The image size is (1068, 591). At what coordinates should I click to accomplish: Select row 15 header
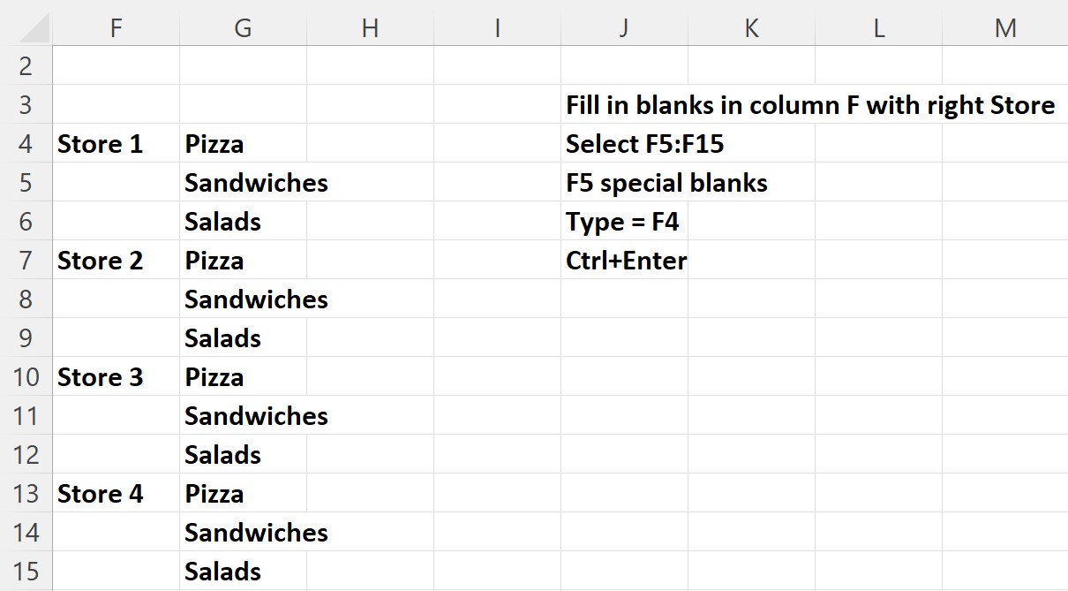(26, 572)
